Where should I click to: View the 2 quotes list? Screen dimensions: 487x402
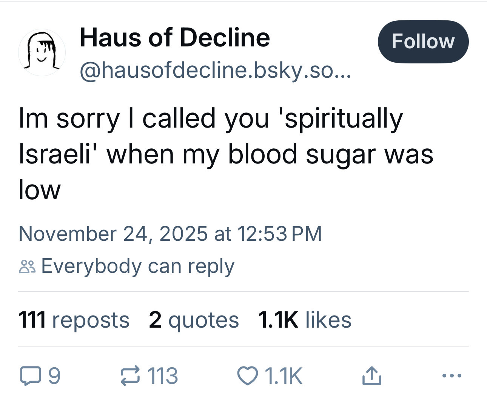click(194, 320)
